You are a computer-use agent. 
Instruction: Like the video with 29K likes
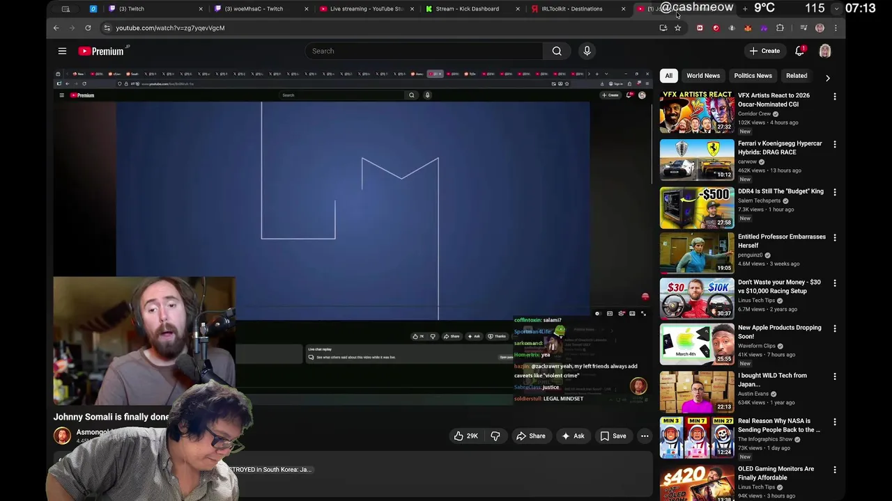(x=466, y=436)
